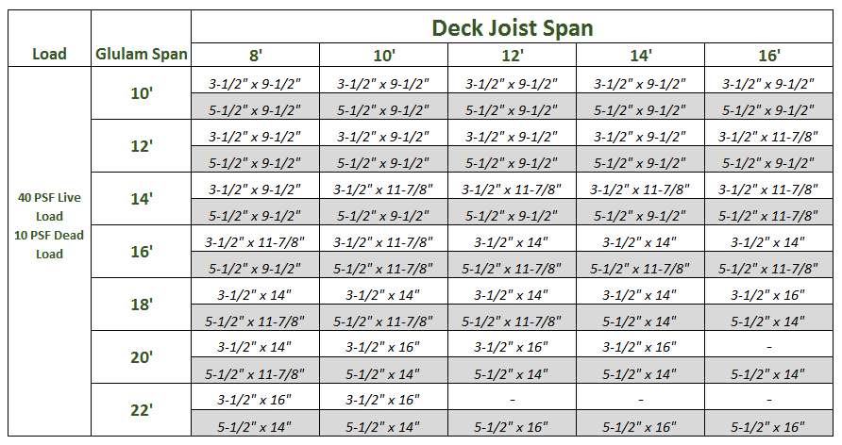842x445 pixels.
Task: Click the 10' deck joist span column header
Action: tap(383, 56)
